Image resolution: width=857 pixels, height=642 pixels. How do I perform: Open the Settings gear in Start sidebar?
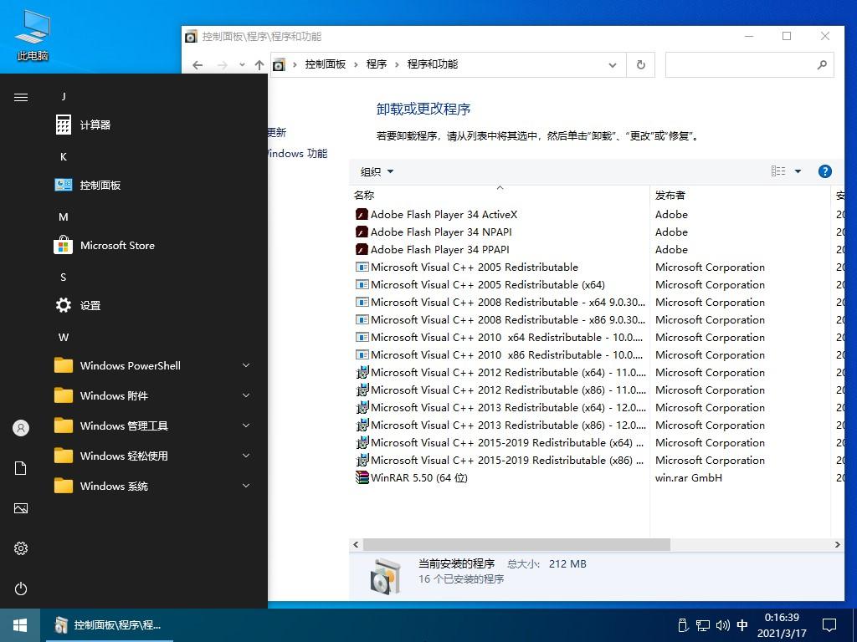click(21, 548)
